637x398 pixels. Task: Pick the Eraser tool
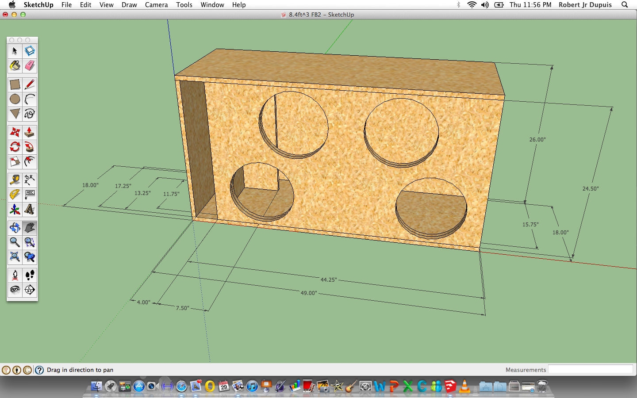[30, 66]
